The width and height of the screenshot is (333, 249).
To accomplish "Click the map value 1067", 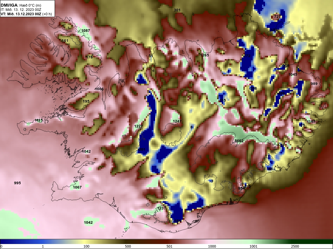I will coord(77,187).
